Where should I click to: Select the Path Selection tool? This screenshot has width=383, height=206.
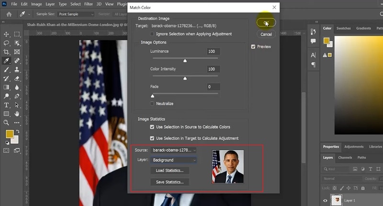pos(17,105)
